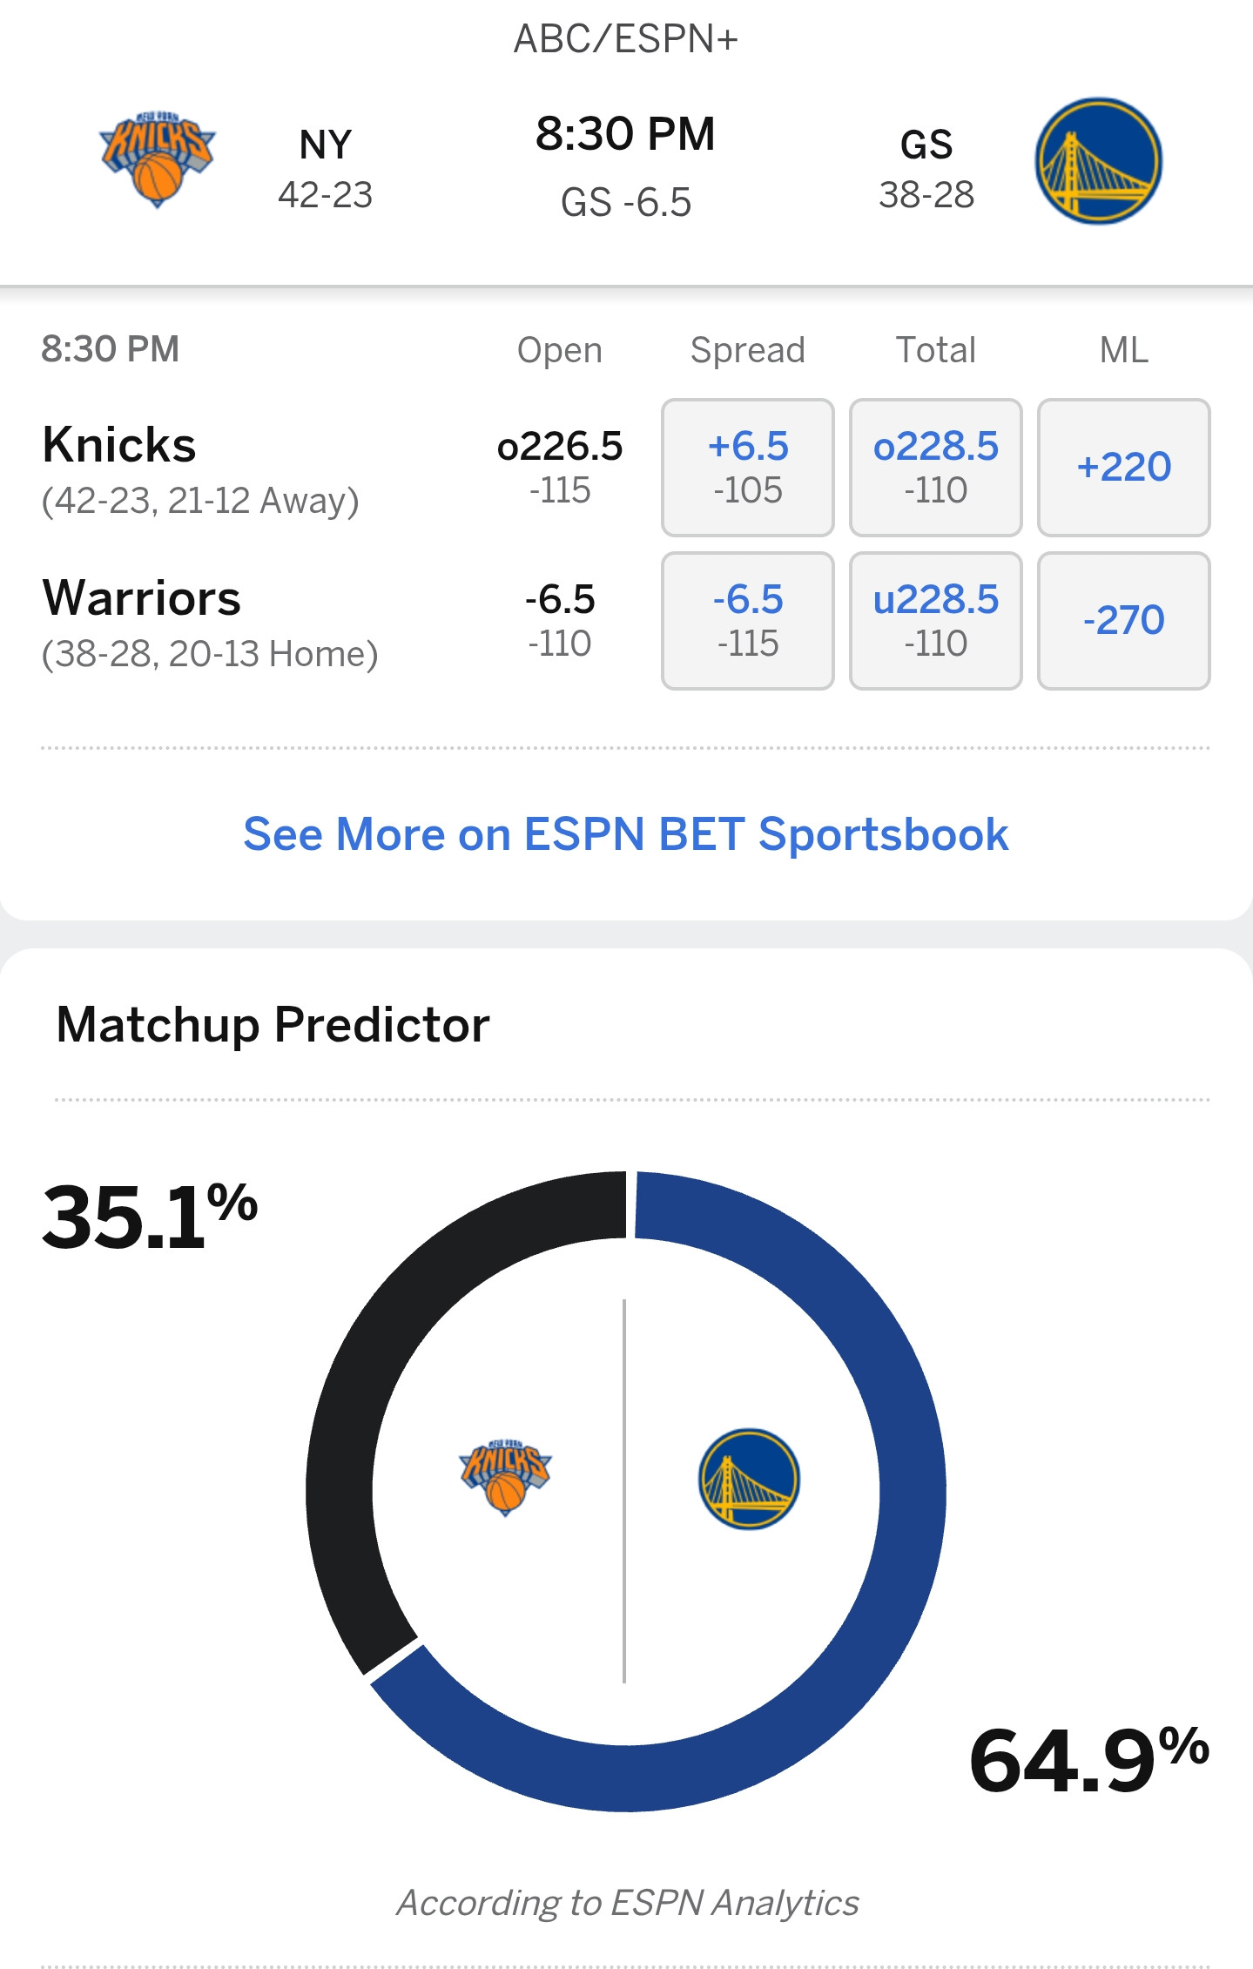Tap the 64.9% Warriors win probability

1088,1761
